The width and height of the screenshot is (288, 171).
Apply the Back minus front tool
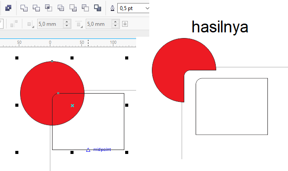(x=85, y=8)
